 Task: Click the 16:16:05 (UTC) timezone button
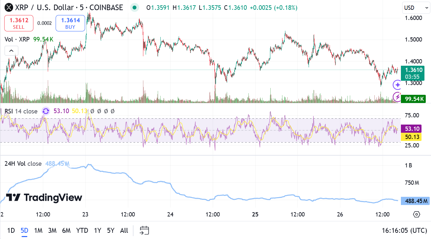tap(404, 230)
